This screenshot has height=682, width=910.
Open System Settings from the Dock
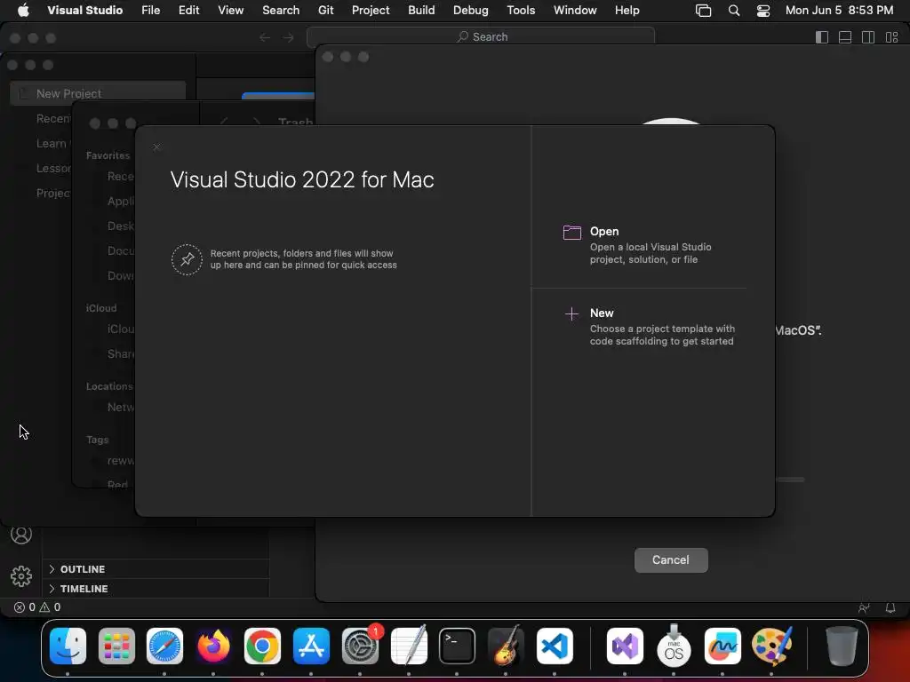361,646
